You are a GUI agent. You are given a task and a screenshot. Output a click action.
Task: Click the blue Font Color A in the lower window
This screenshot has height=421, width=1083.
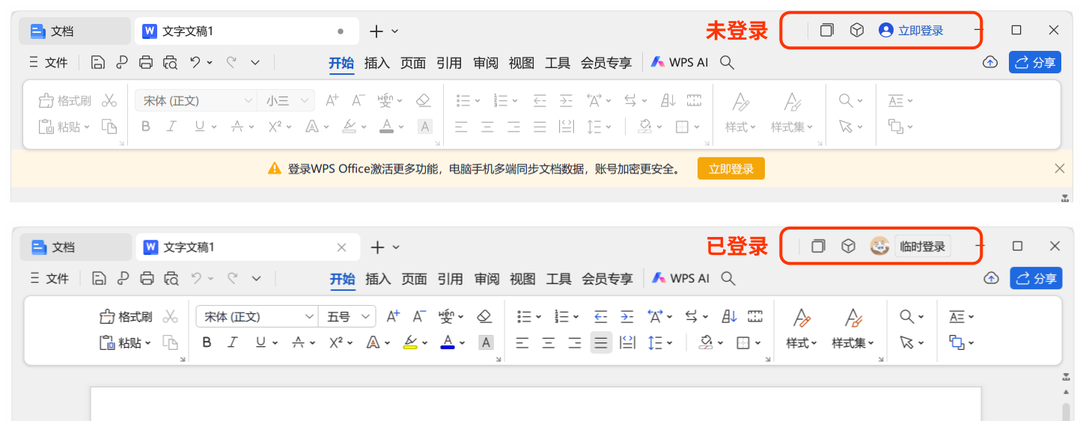pos(448,342)
